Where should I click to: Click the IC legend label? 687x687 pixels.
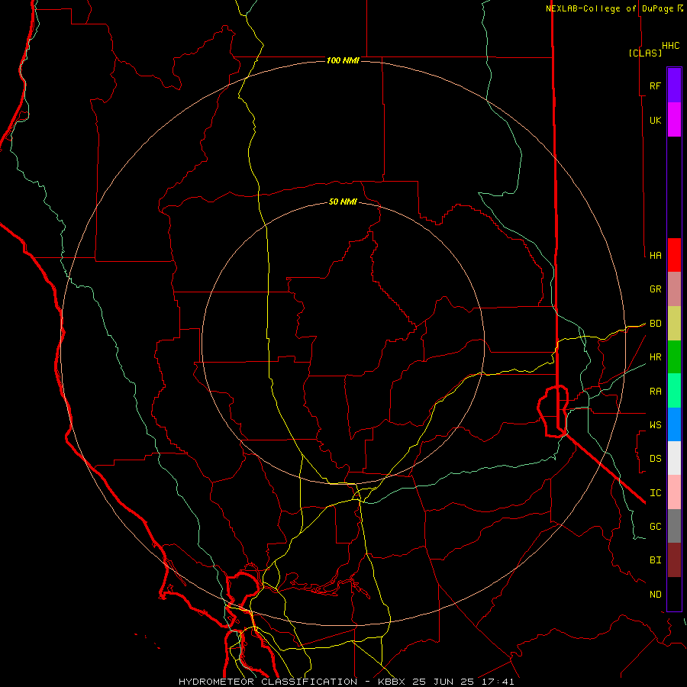655,493
